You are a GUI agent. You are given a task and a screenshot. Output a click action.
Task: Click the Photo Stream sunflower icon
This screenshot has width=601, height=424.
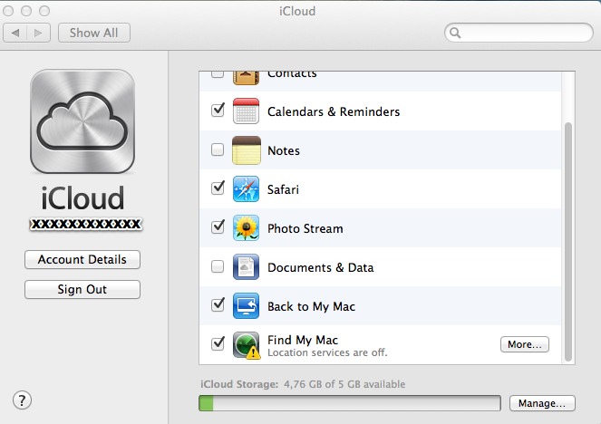[246, 228]
